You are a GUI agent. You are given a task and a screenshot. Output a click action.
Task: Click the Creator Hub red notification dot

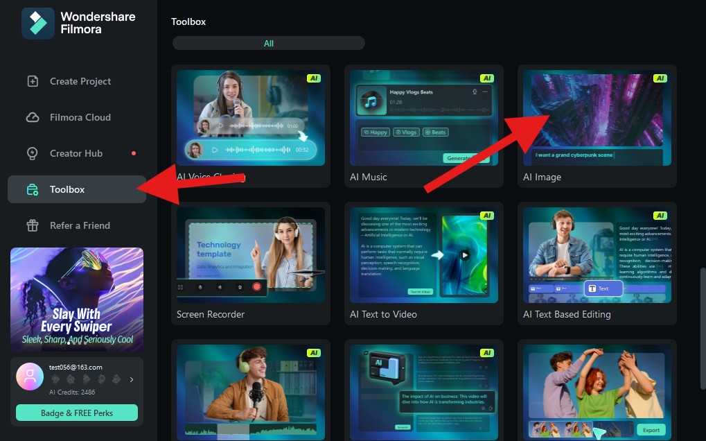pyautogui.click(x=134, y=153)
